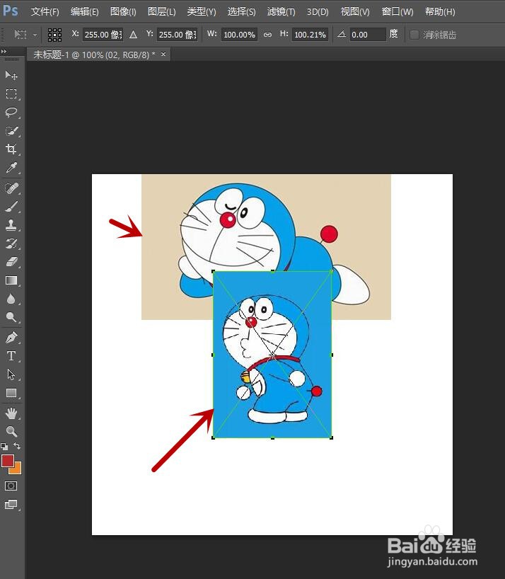505x579 pixels.
Task: Select the Brush tool
Action: 11,207
